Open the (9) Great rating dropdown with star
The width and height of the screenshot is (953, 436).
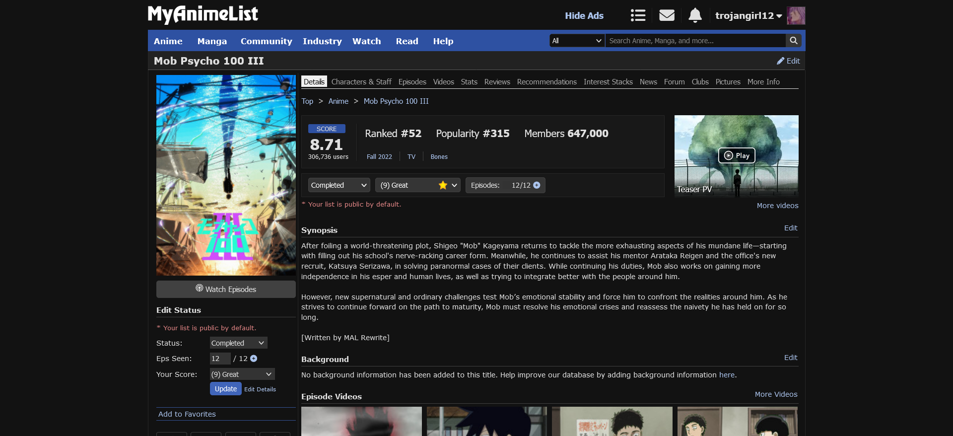click(x=418, y=185)
